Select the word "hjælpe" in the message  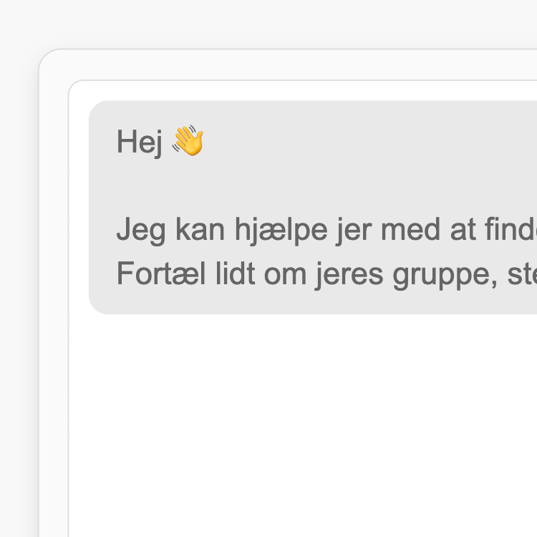(x=281, y=231)
